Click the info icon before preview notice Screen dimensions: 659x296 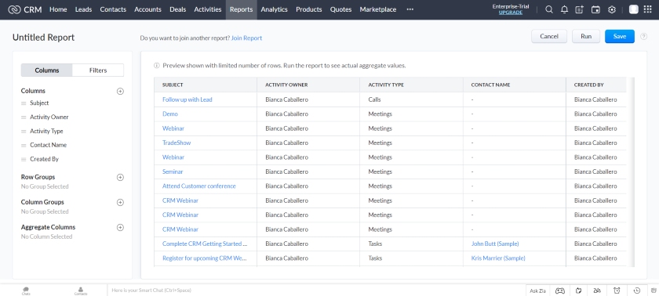click(156, 66)
